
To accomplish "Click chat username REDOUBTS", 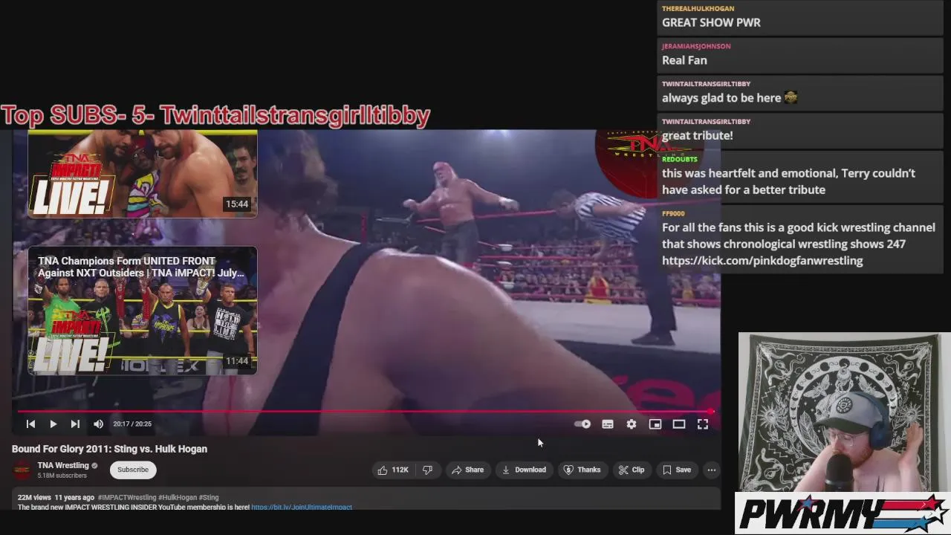I will 680,159.
